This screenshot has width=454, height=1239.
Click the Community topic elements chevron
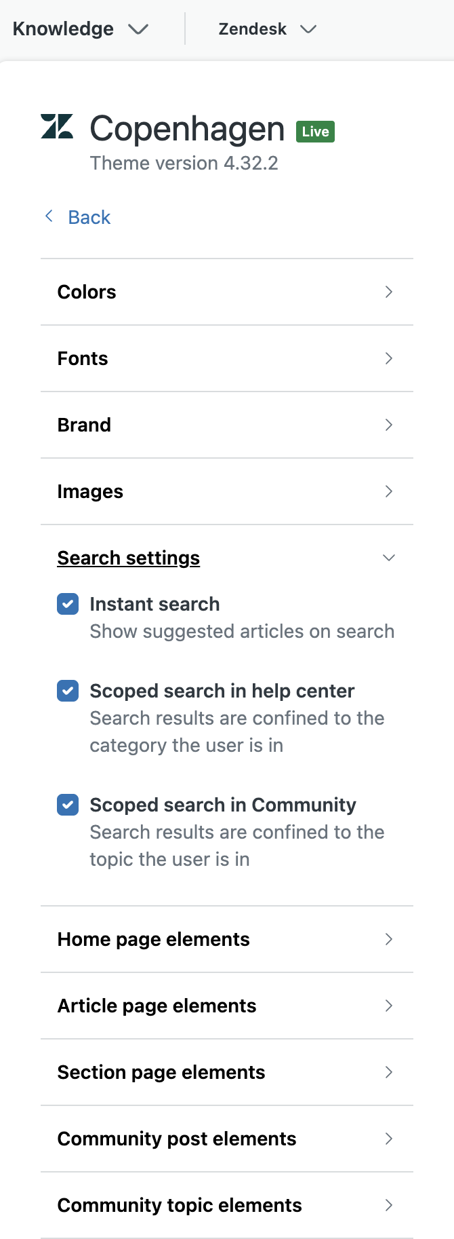pos(389,1205)
